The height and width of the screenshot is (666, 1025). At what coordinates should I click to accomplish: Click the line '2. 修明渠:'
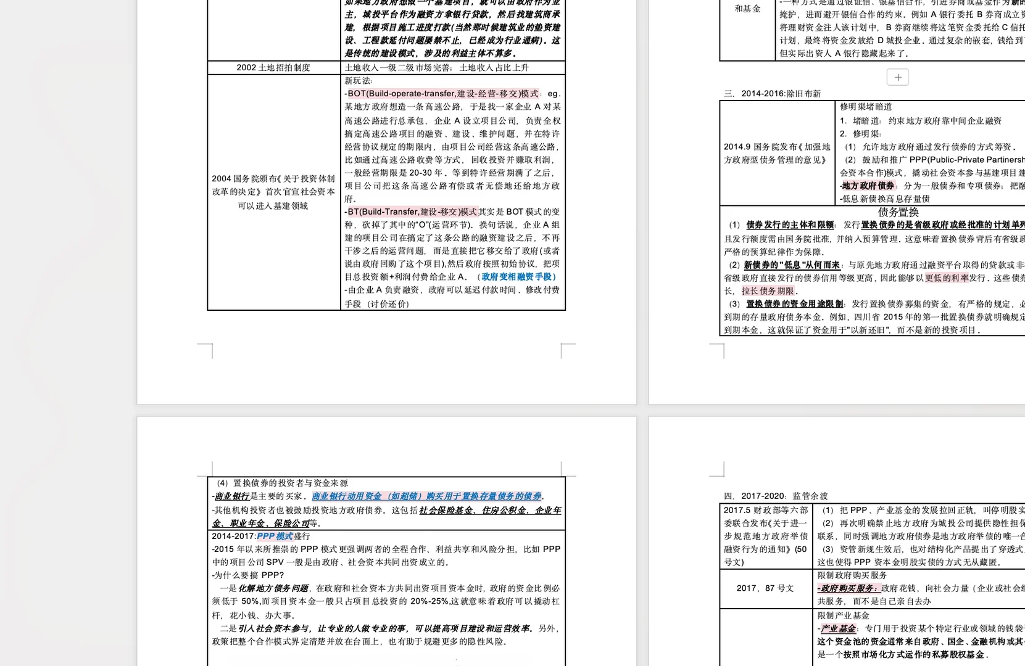tap(860, 134)
